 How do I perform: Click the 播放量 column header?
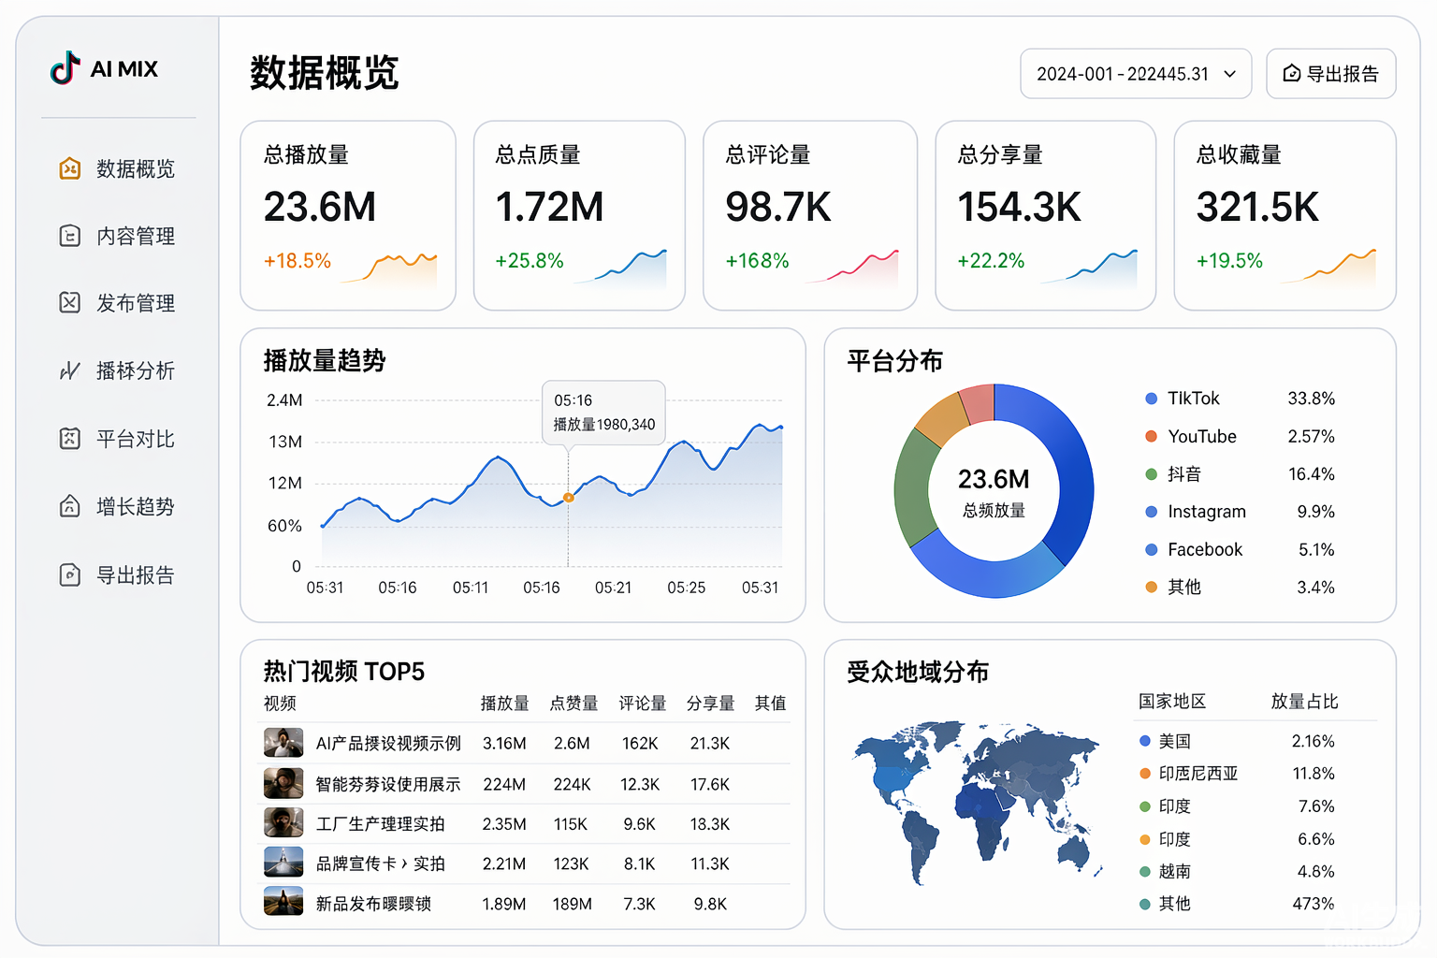(504, 703)
